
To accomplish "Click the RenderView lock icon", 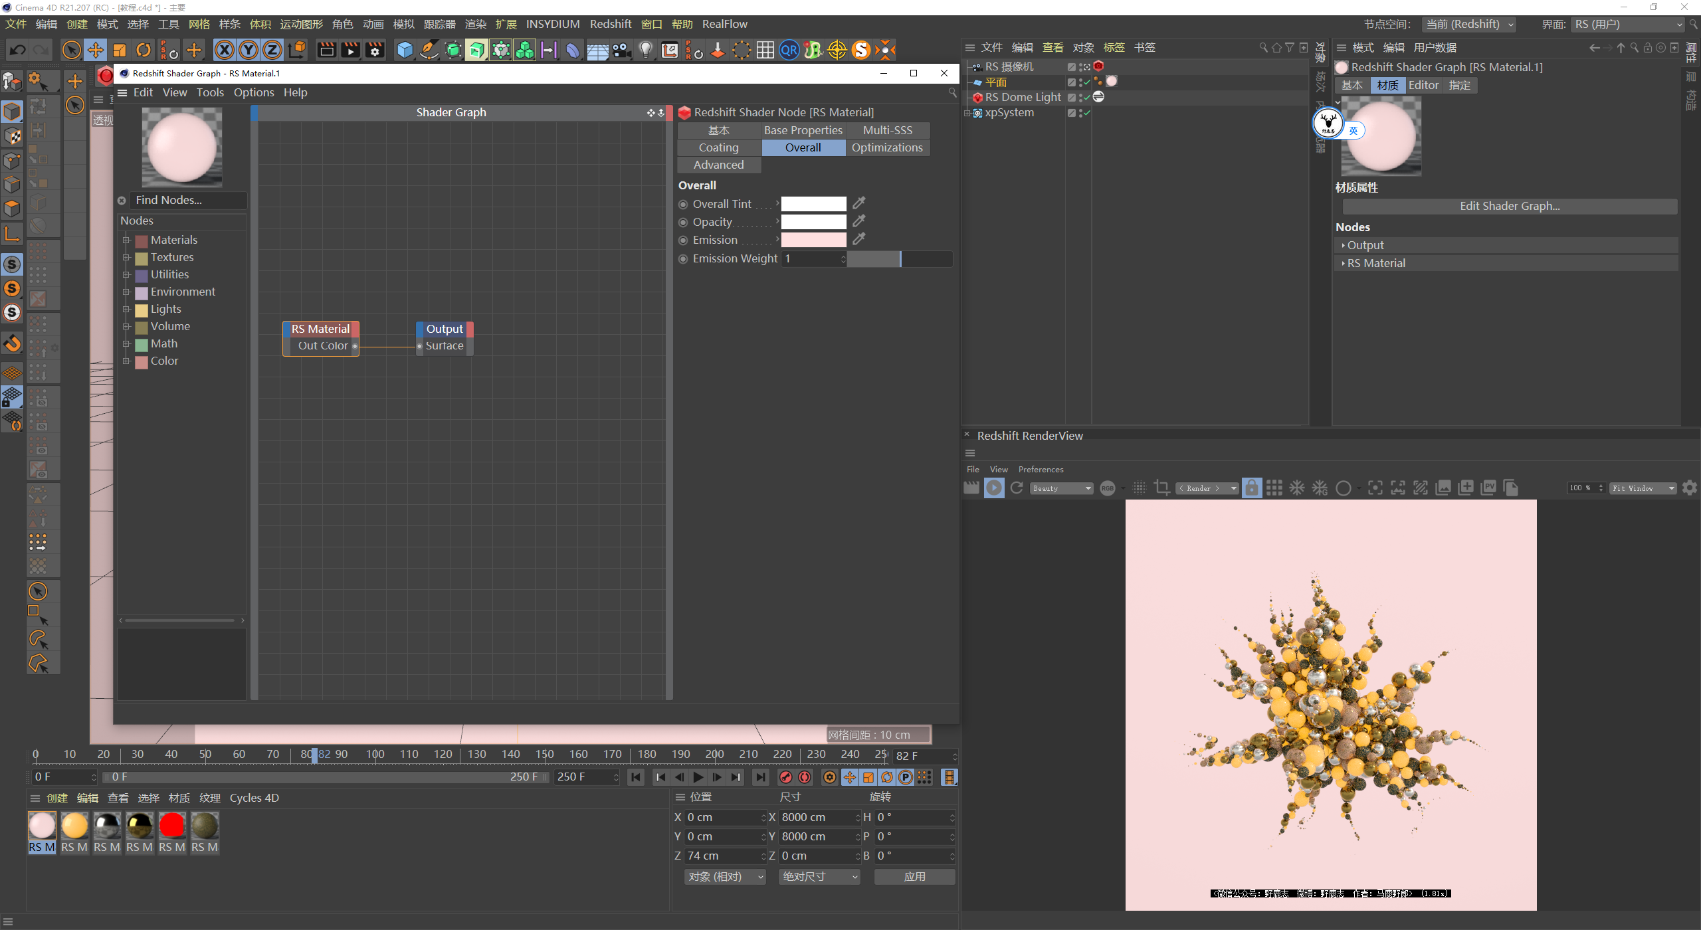I will (x=1252, y=488).
